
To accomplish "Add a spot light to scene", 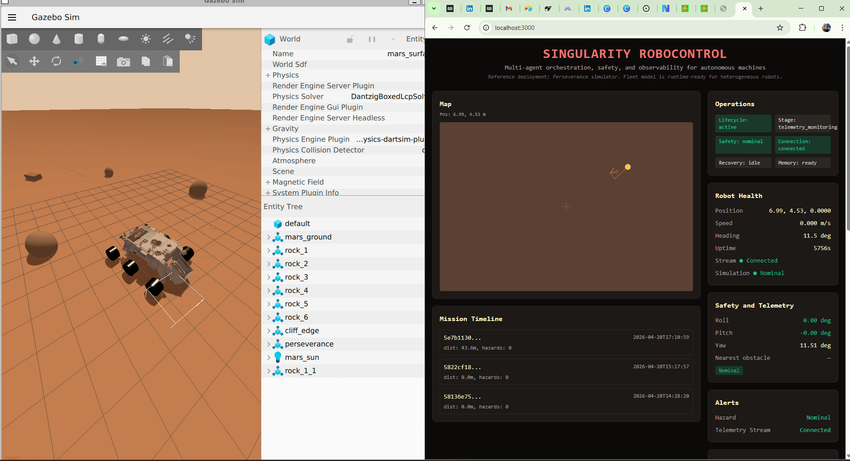I will coord(190,39).
